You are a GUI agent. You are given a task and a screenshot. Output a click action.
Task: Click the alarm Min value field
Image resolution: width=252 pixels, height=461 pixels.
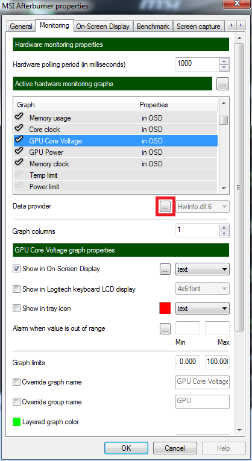coord(187,328)
